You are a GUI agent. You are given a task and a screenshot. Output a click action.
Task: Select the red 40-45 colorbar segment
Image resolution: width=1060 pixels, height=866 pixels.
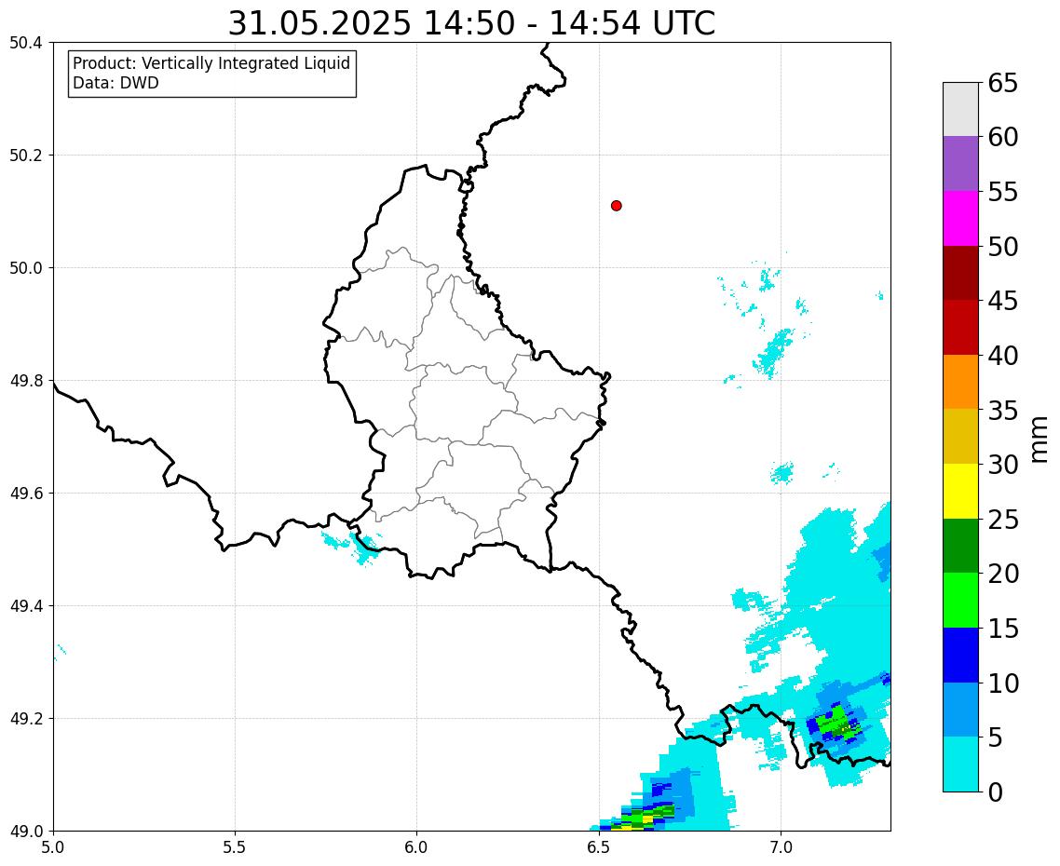click(x=960, y=327)
